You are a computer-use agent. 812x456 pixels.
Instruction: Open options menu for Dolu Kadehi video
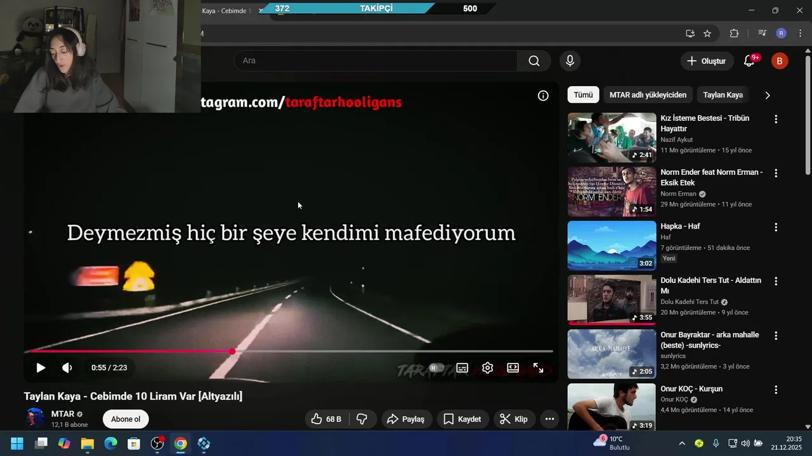pyautogui.click(x=775, y=281)
